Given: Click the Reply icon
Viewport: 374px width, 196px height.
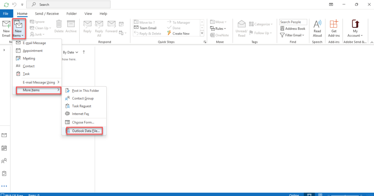Looking at the screenshot, I should tap(87, 26).
